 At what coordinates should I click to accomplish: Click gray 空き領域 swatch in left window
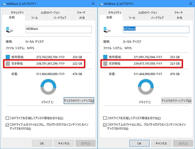(8, 64)
